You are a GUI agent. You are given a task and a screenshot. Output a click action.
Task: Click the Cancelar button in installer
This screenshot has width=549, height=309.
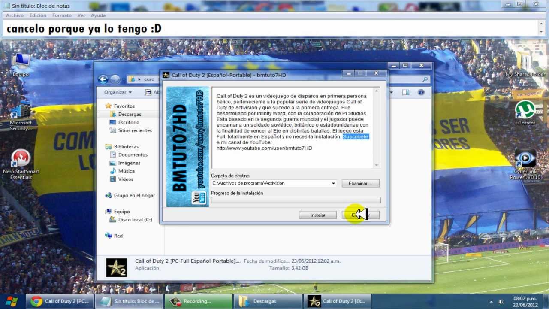point(361,215)
